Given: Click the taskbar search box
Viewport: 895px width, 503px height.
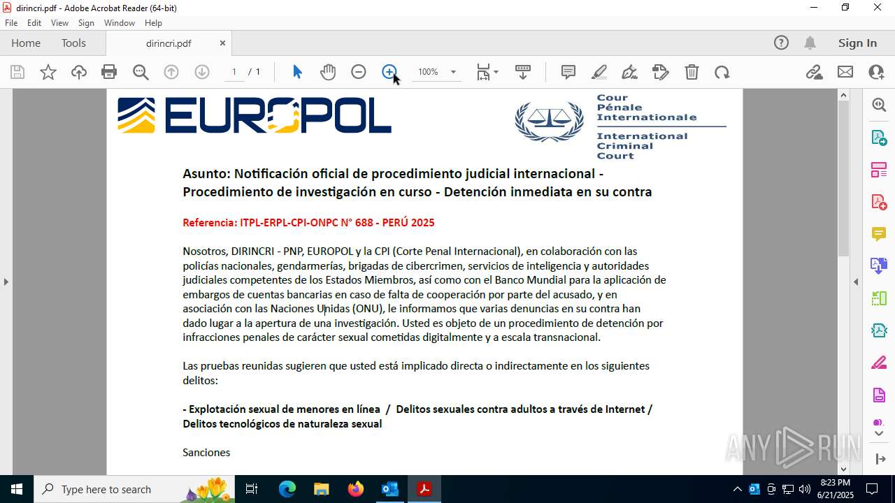Looking at the screenshot, I should [134, 489].
